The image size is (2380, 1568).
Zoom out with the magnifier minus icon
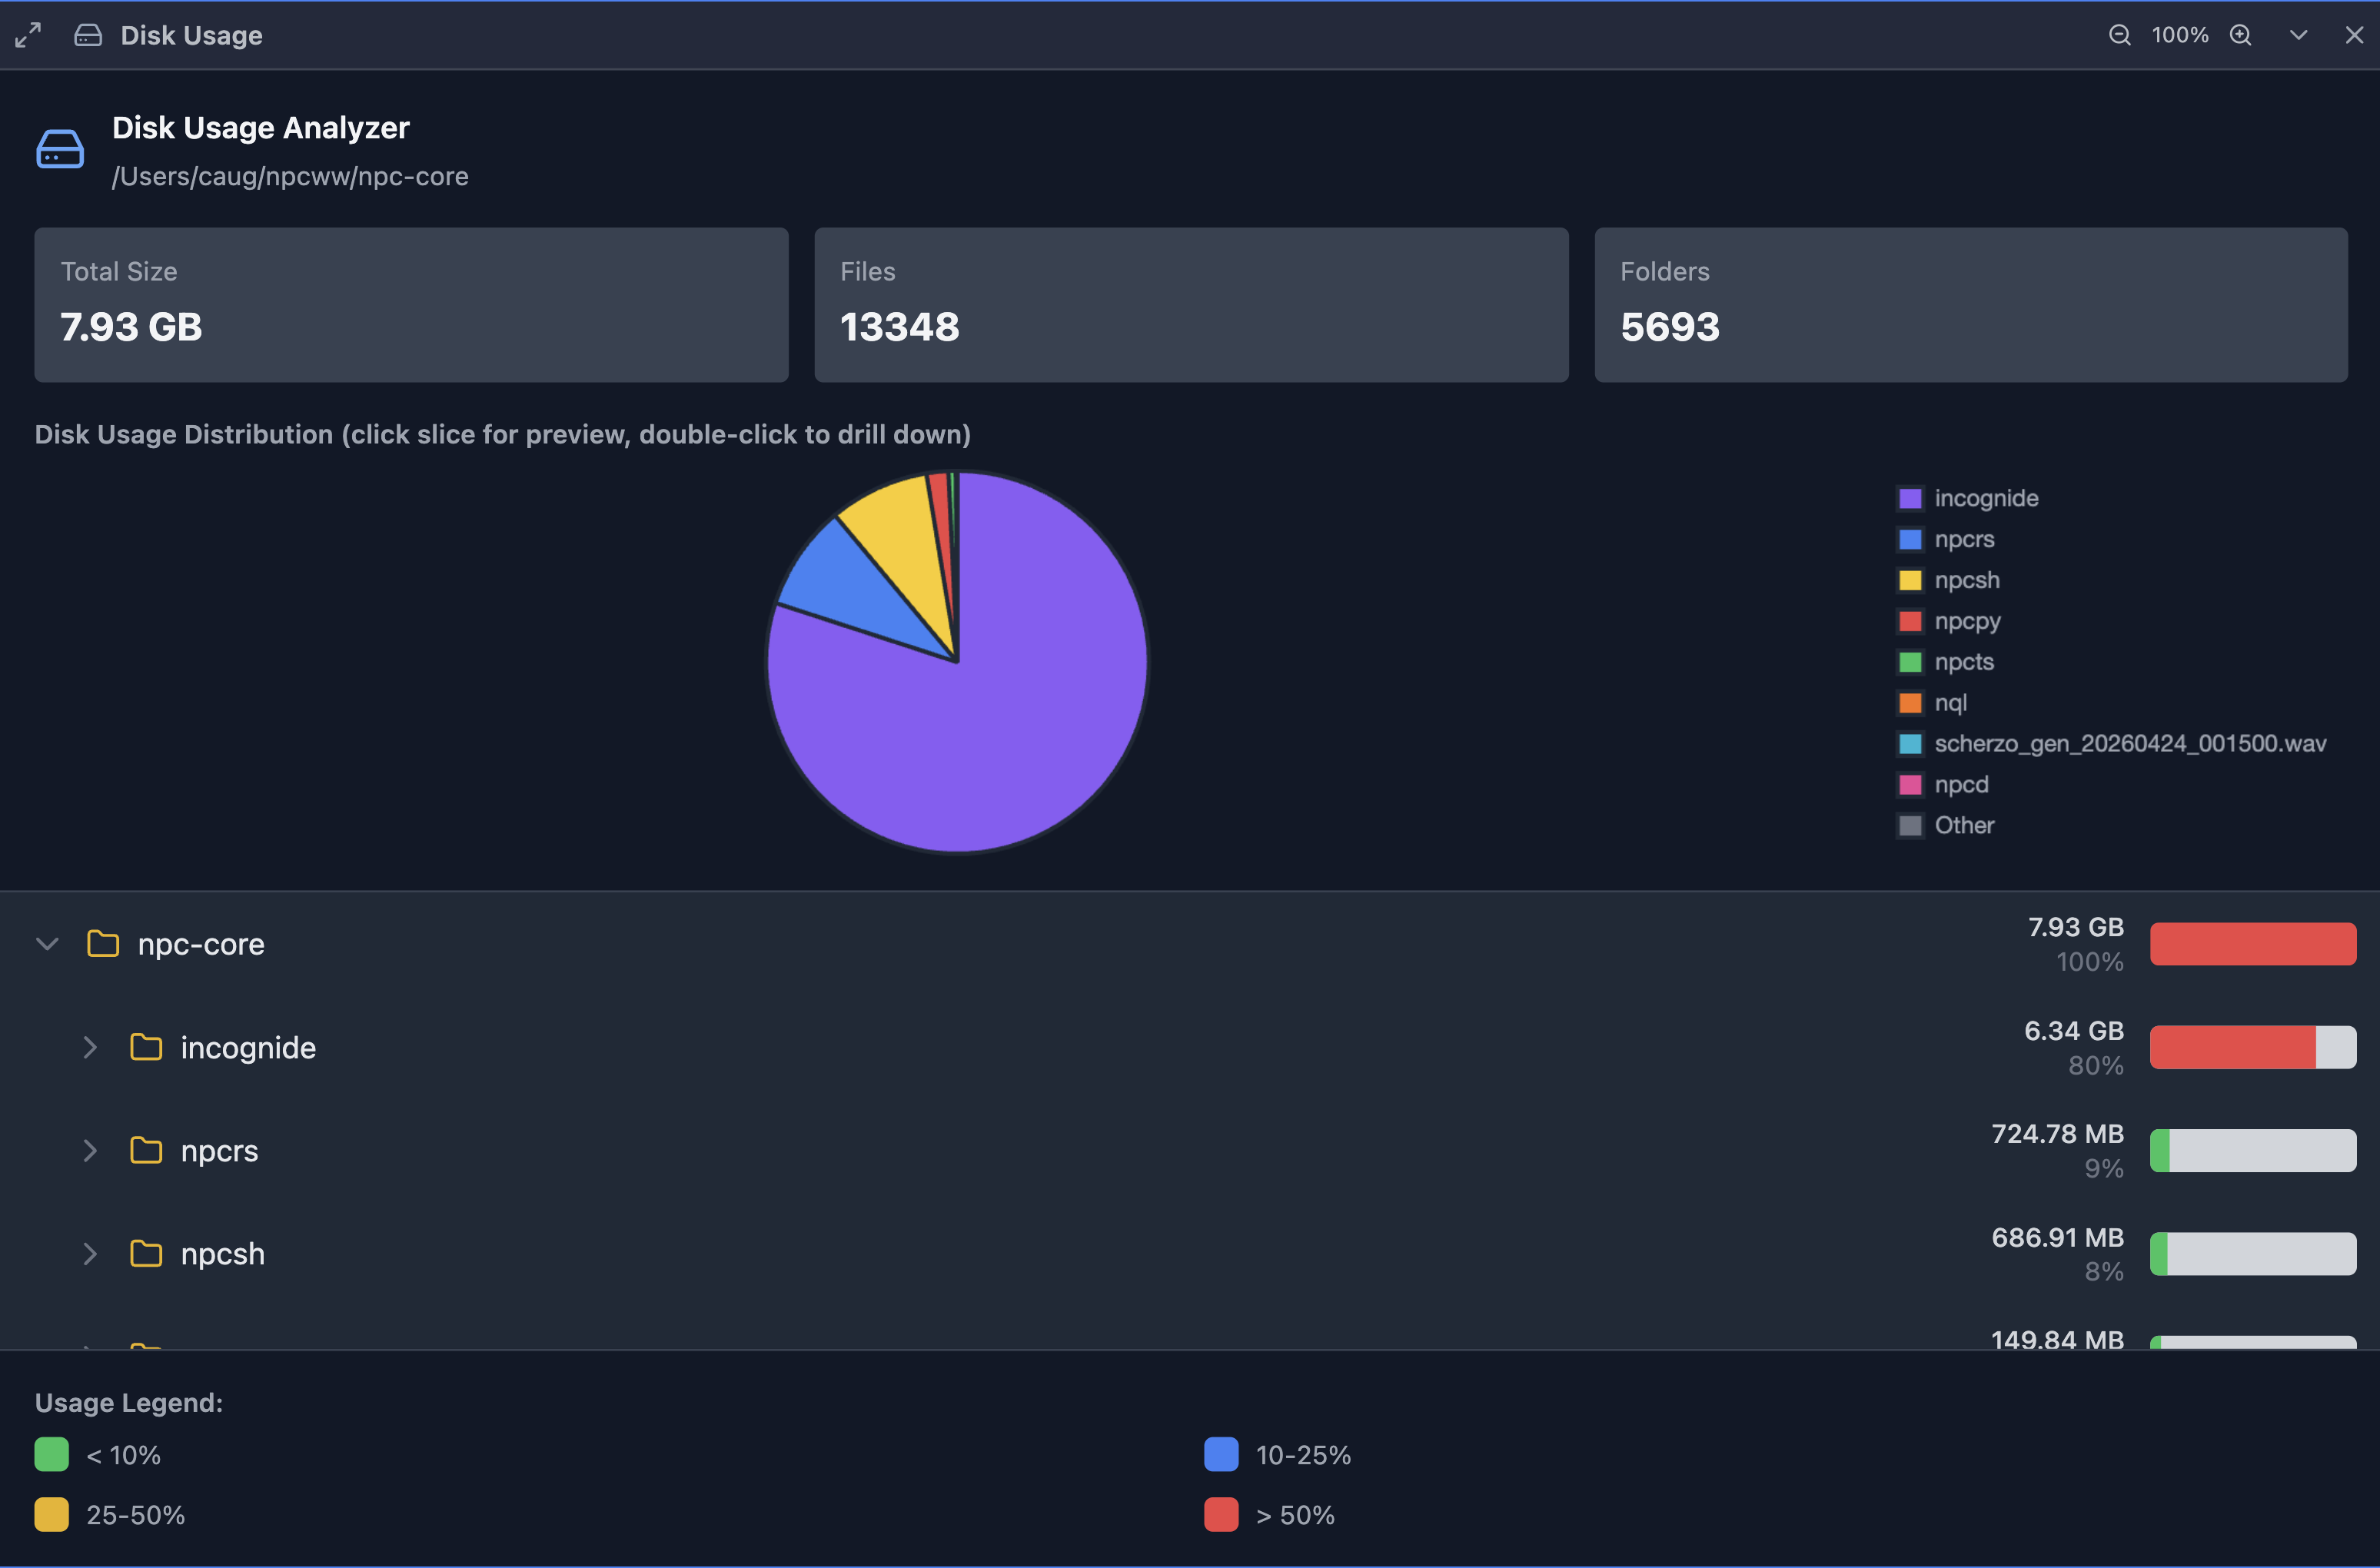(x=2119, y=35)
